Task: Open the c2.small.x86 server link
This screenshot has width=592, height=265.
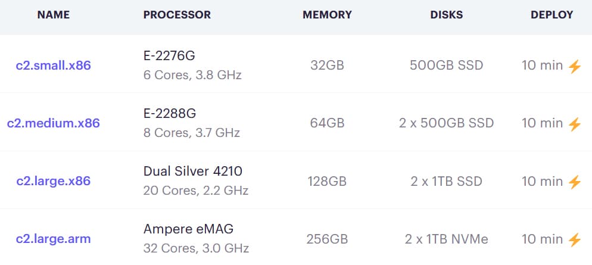Action: [53, 66]
